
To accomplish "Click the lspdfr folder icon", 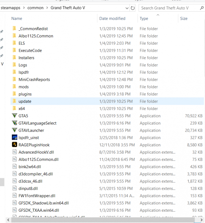I will [x=14, y=72].
